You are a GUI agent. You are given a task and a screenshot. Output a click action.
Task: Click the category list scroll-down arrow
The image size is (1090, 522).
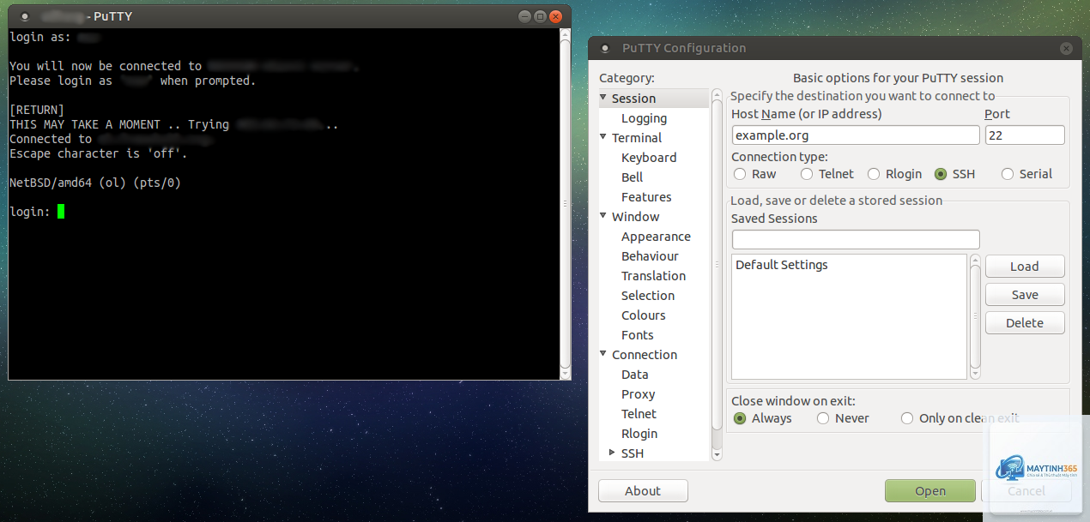point(717,454)
